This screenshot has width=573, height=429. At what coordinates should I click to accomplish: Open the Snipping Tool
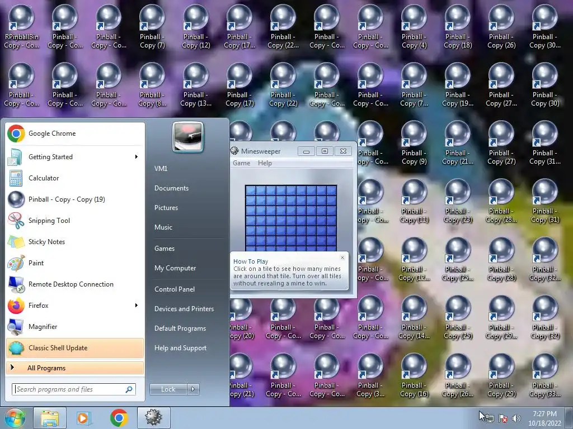(x=75, y=220)
